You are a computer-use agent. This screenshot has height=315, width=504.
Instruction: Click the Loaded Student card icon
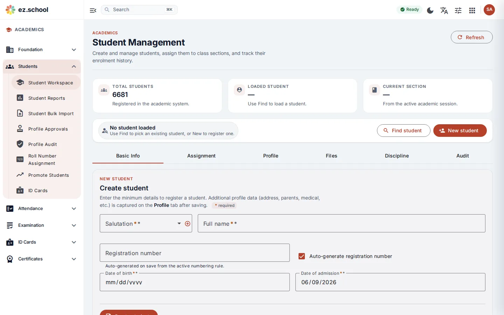pyautogui.click(x=239, y=90)
